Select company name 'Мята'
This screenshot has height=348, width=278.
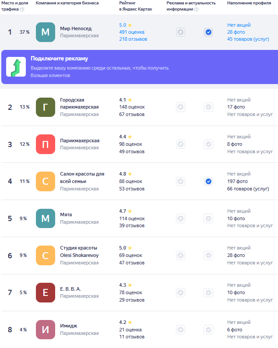click(66, 214)
